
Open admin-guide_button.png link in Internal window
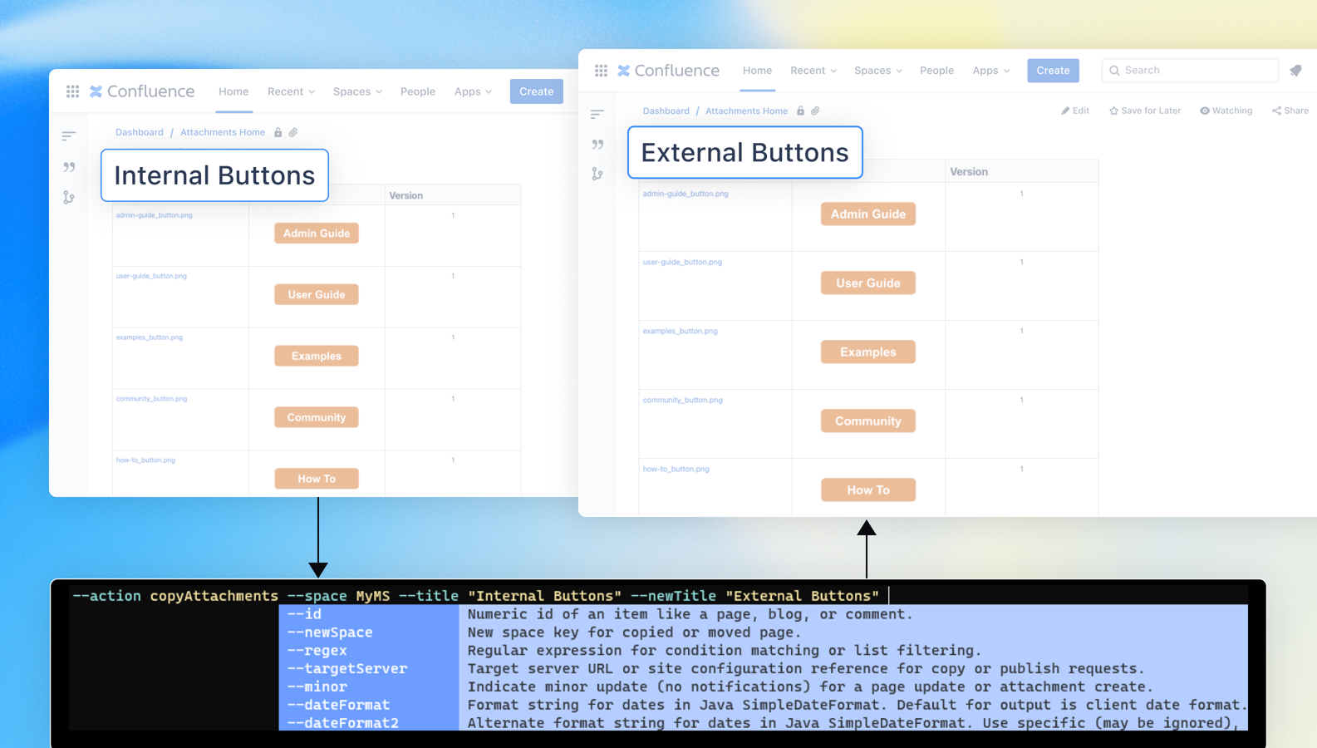(155, 215)
